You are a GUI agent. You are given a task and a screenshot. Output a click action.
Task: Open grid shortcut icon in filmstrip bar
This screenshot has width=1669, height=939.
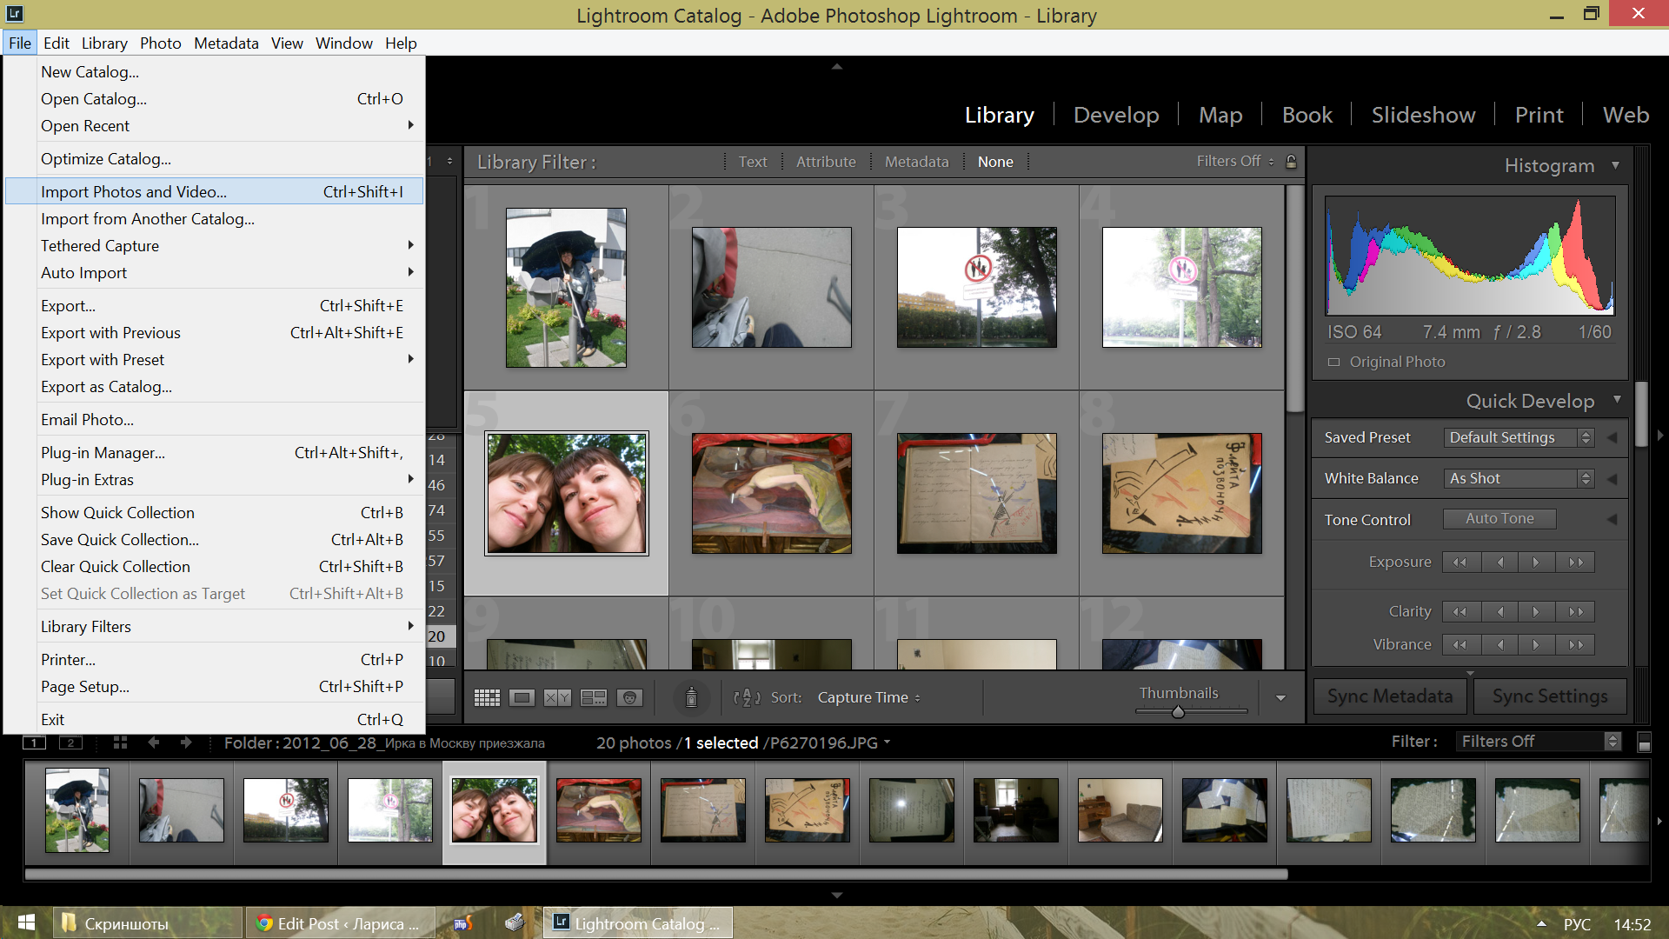pyautogui.click(x=120, y=743)
